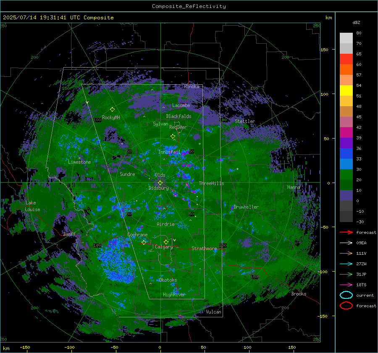Click the 09EA legend label
Screen dimensions: 378x353
[361, 243]
